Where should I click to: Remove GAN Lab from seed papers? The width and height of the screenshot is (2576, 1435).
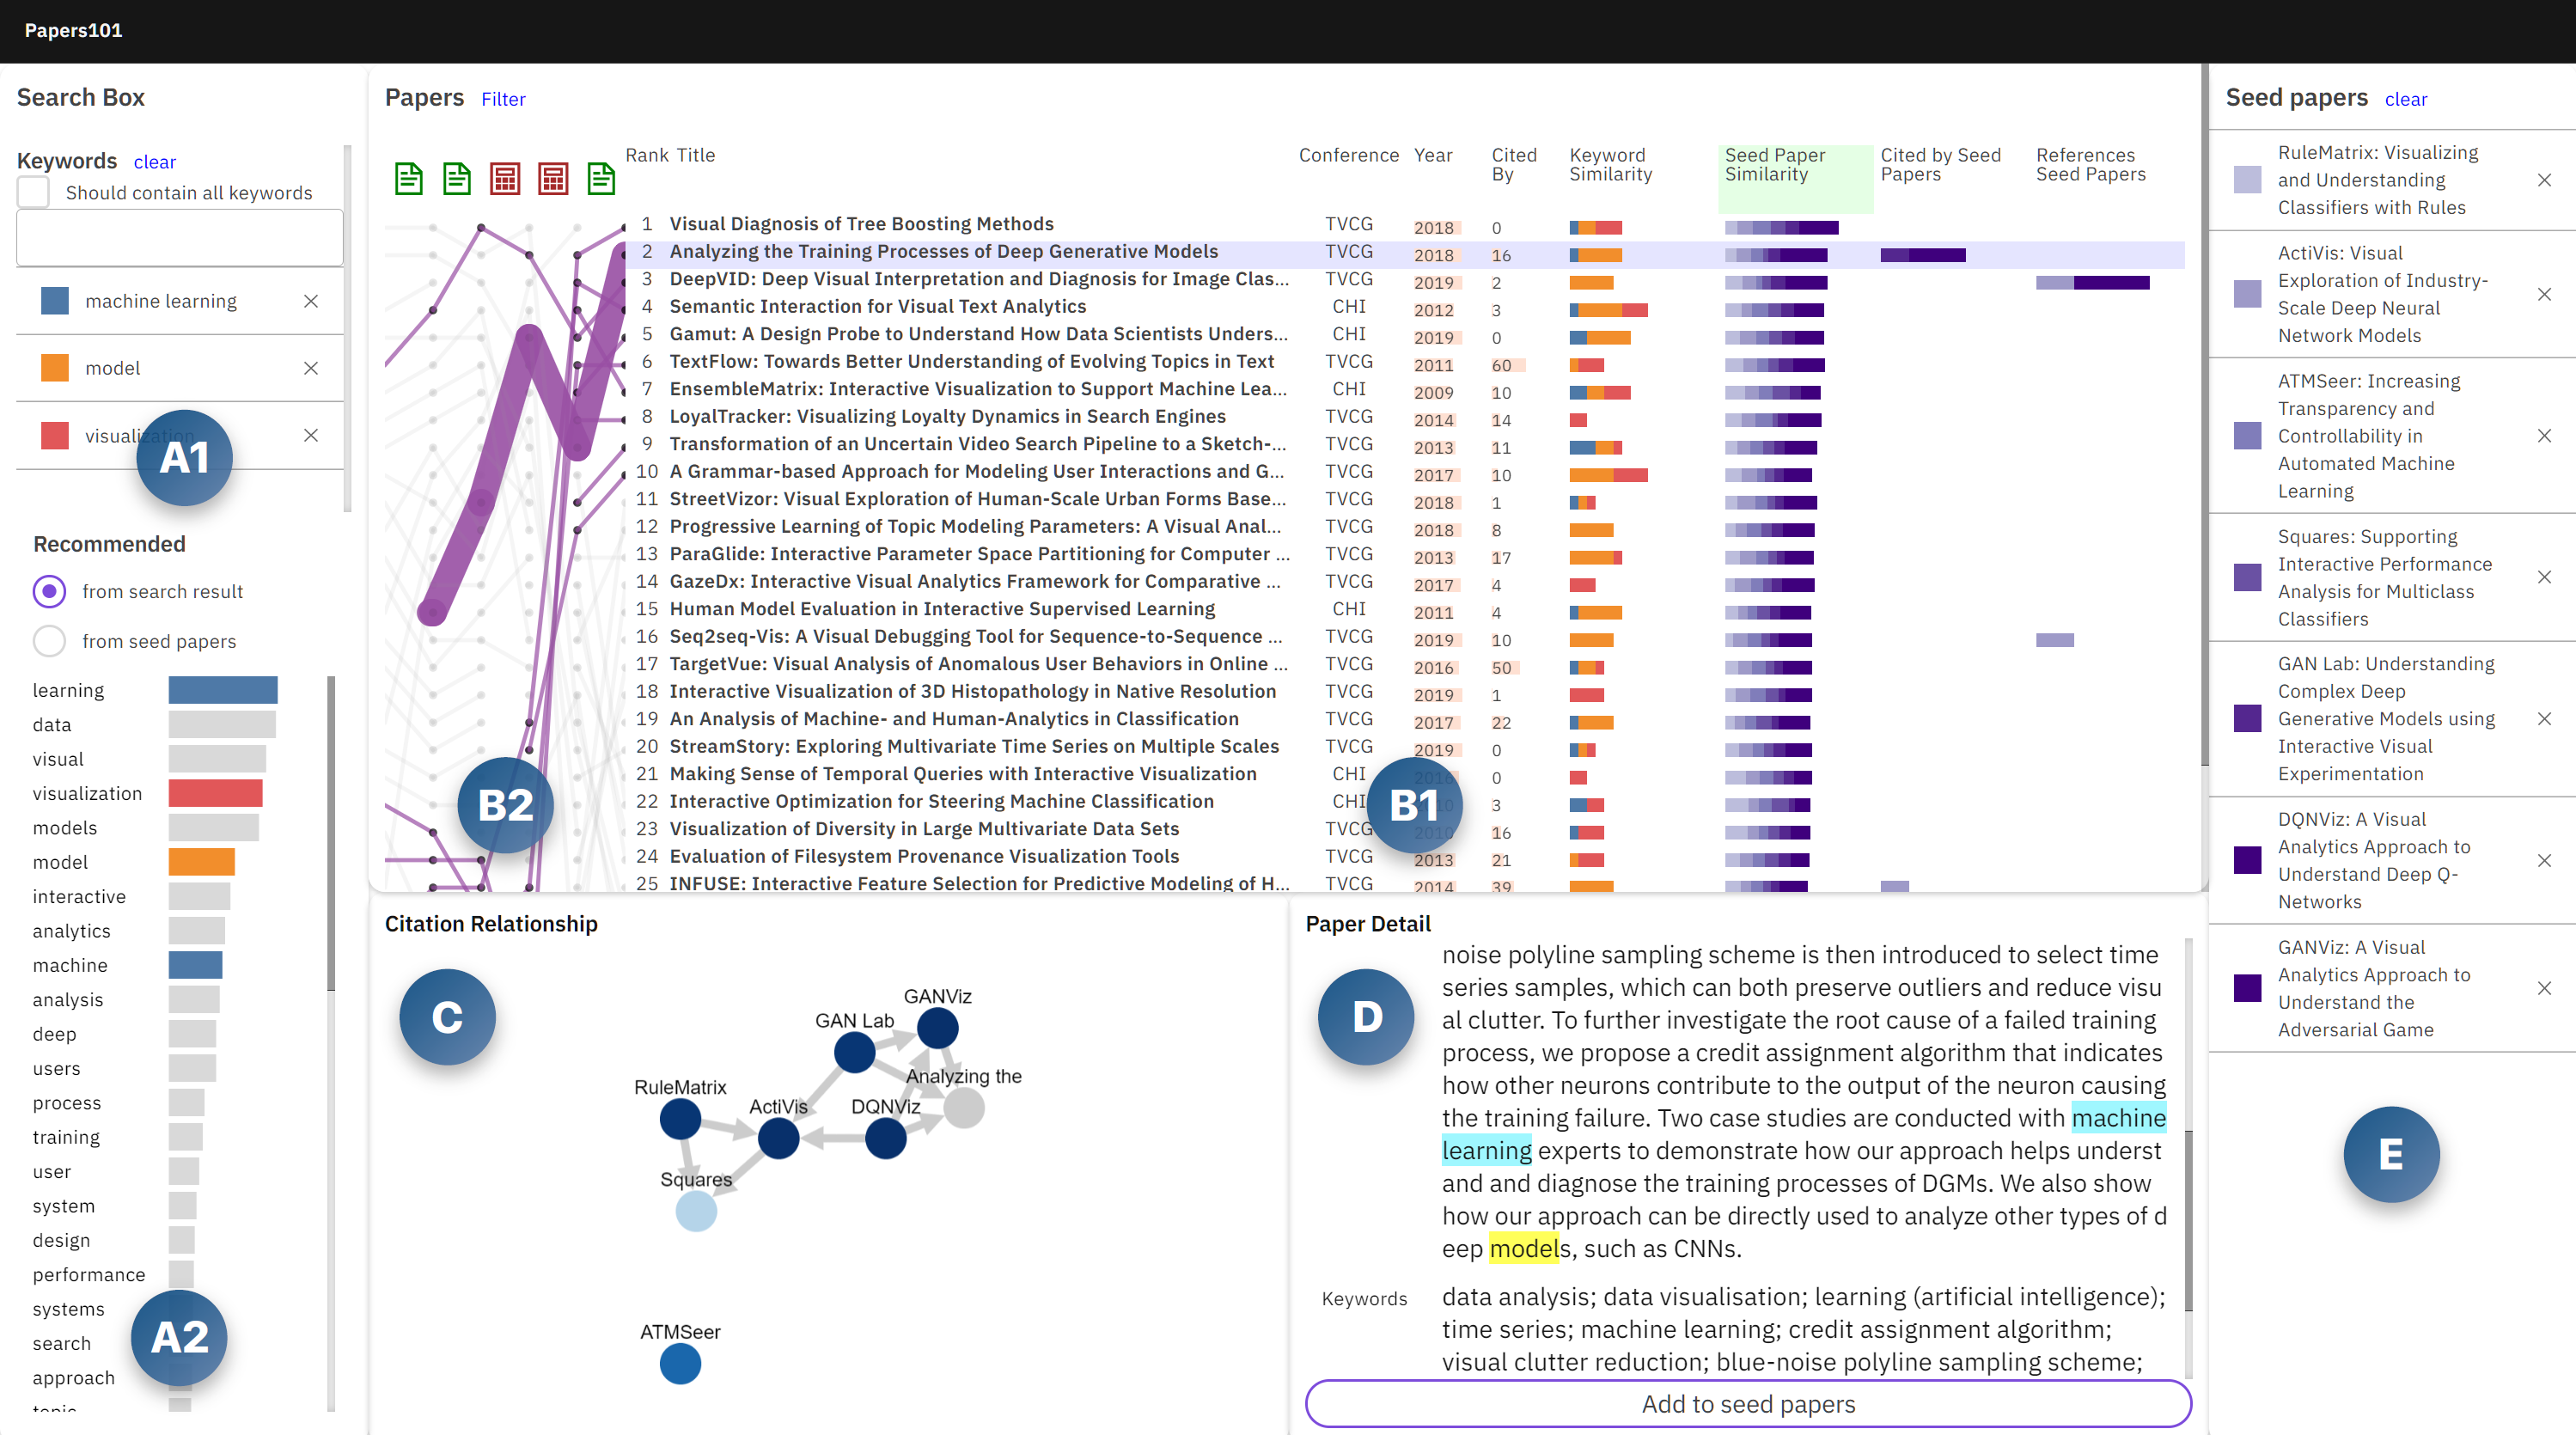point(2545,719)
